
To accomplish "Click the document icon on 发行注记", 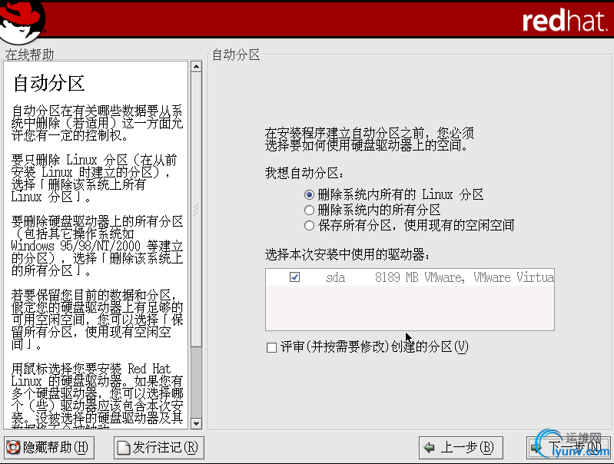I will coord(124,448).
